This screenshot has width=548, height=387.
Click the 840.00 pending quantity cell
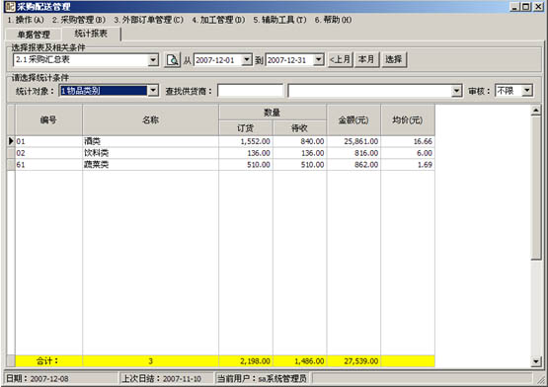(x=300, y=141)
